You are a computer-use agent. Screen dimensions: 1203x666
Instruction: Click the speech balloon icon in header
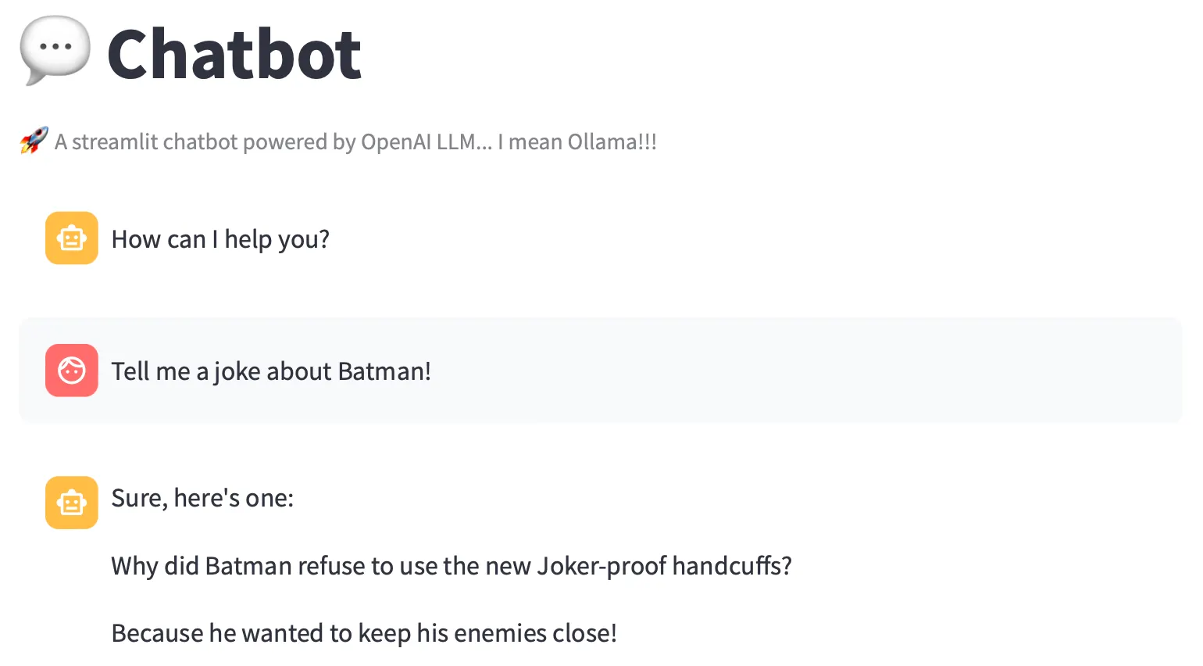click(x=55, y=48)
